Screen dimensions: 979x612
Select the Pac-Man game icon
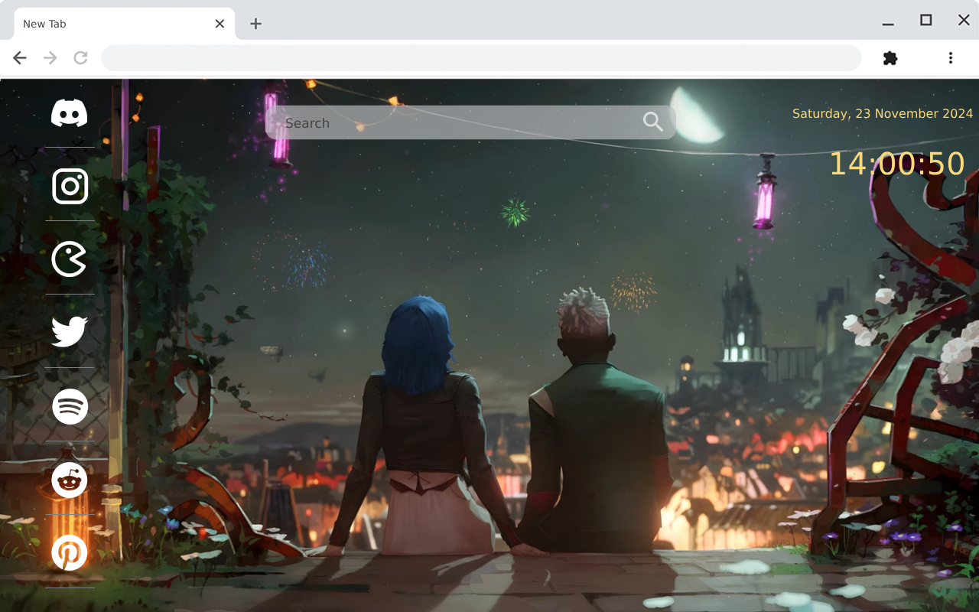pyautogui.click(x=69, y=259)
